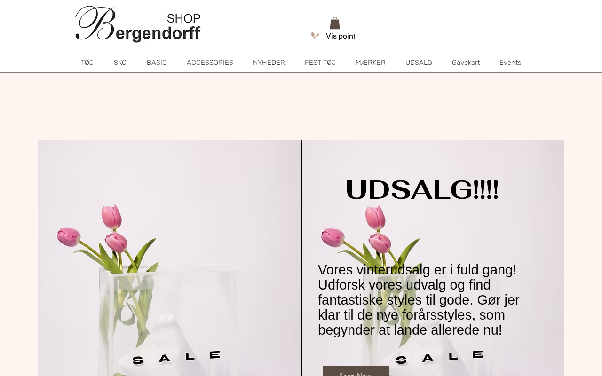Select the BASIC menu item
The height and width of the screenshot is (376, 602).
tap(157, 63)
